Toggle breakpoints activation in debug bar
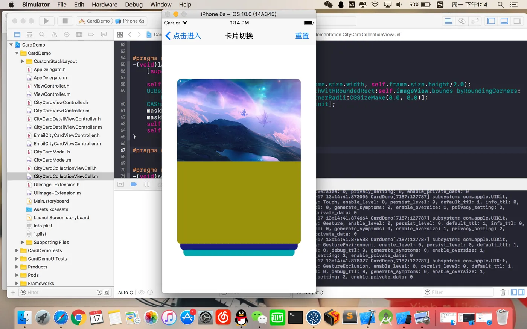527x329 pixels. point(134,184)
